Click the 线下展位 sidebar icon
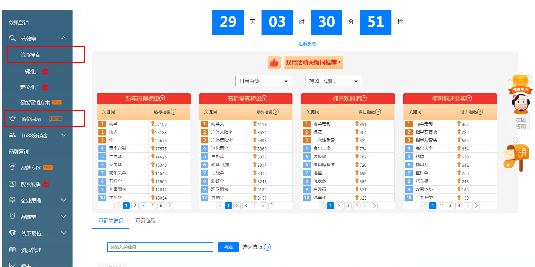 pos(12,233)
